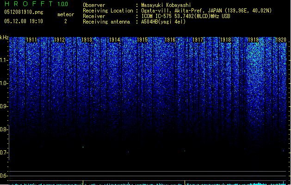This screenshot has width=291, height=185.
Task: Click the 1917 time marker
Action: coord(198,40)
